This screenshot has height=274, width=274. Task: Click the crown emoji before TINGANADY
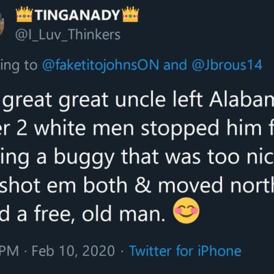(x=25, y=14)
